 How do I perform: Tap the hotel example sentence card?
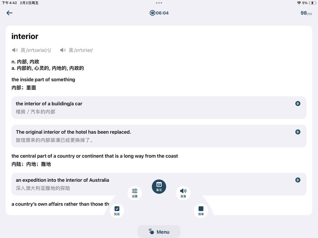pyautogui.click(x=159, y=136)
